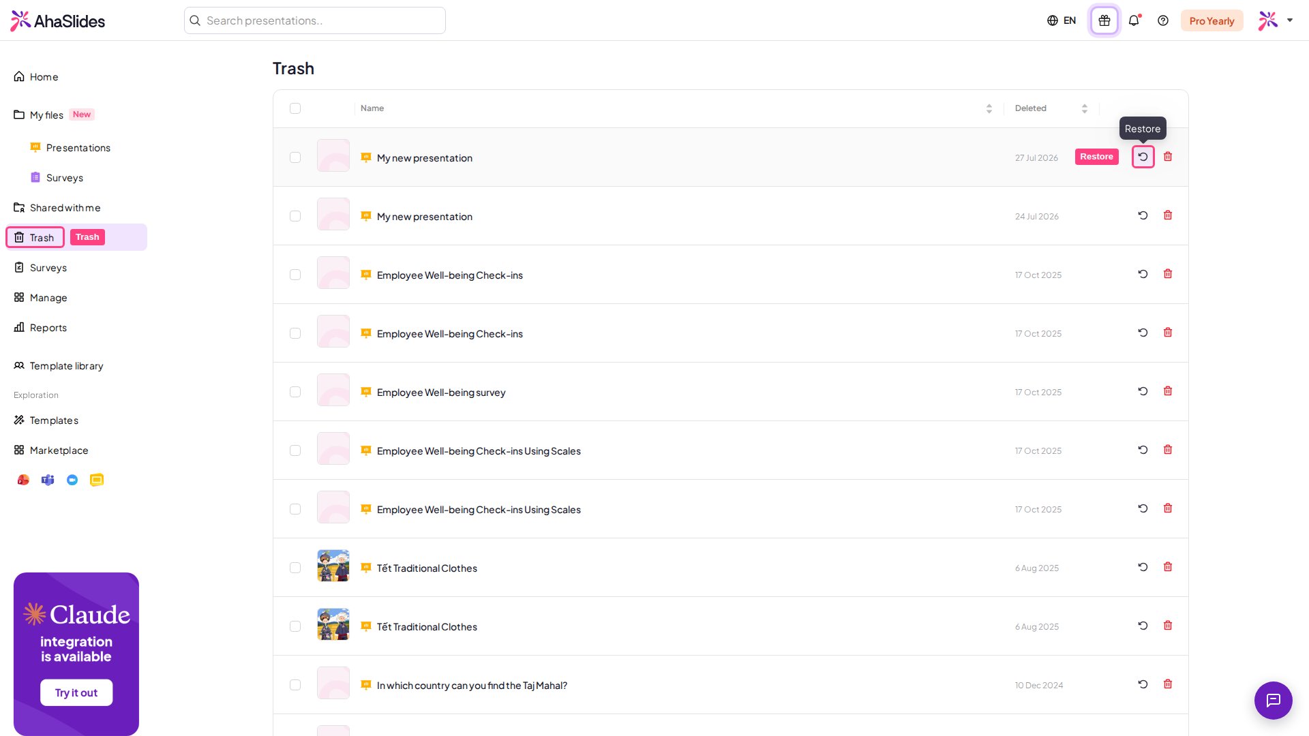
Task: Restore 'My new presentation' deleted 27 Jul 2026
Action: 1143,157
